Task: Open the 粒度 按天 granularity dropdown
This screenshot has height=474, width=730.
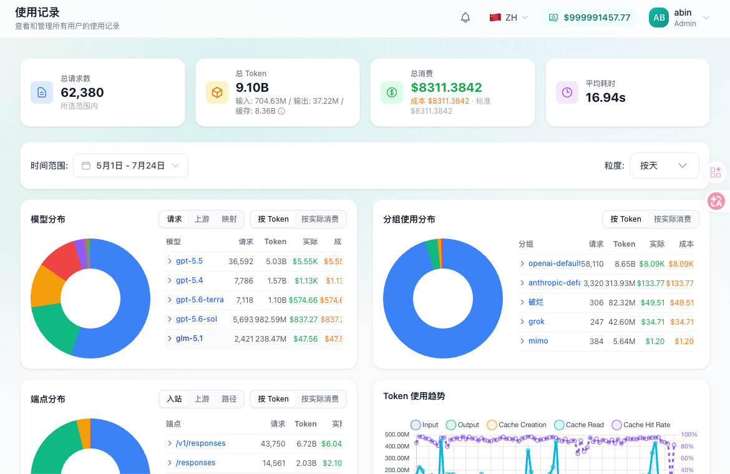Action: coord(664,165)
